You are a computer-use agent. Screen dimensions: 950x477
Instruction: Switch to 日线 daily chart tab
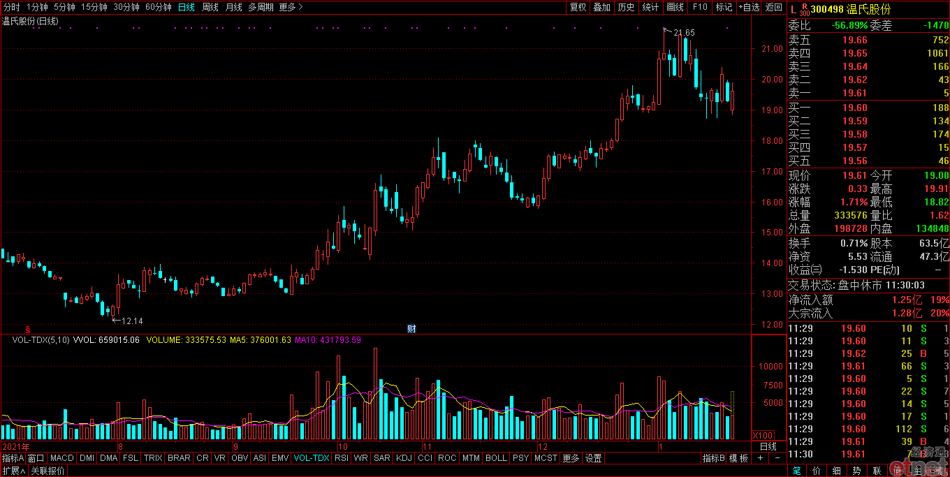187,7
